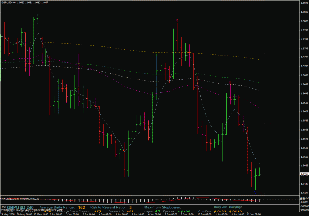Click the 12 Jun 08:00 time axis label
Image resolution: width=309 pixels, height=216 pixels.
pos(254,214)
